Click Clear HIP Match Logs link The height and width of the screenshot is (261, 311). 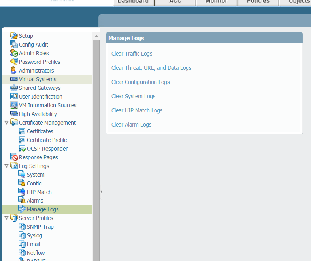[x=137, y=110]
